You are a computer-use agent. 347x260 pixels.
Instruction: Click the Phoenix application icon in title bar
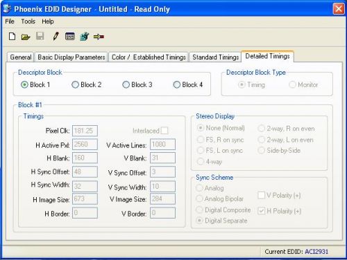[x=7, y=9]
